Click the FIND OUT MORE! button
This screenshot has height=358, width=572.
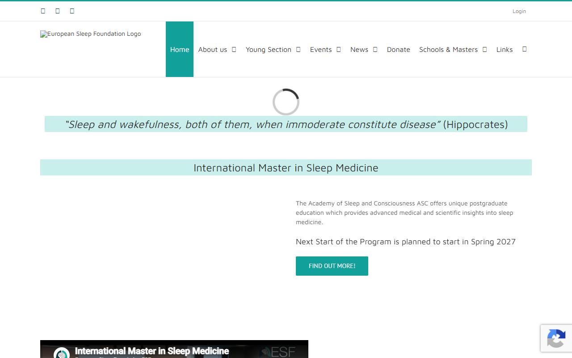[332, 266]
